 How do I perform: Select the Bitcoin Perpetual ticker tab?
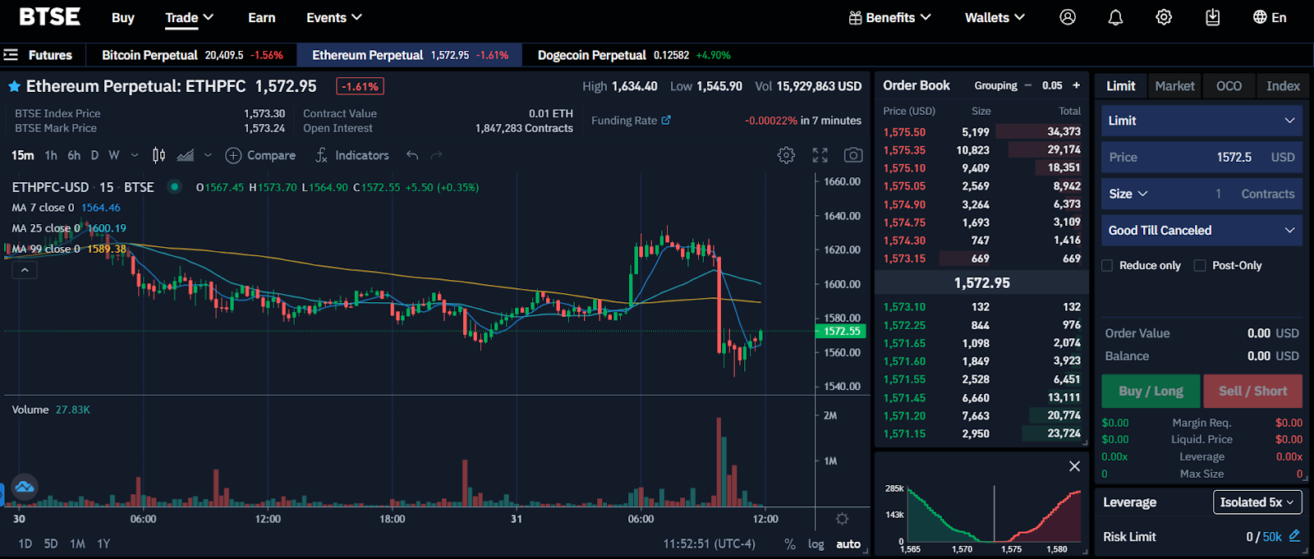[x=192, y=55]
